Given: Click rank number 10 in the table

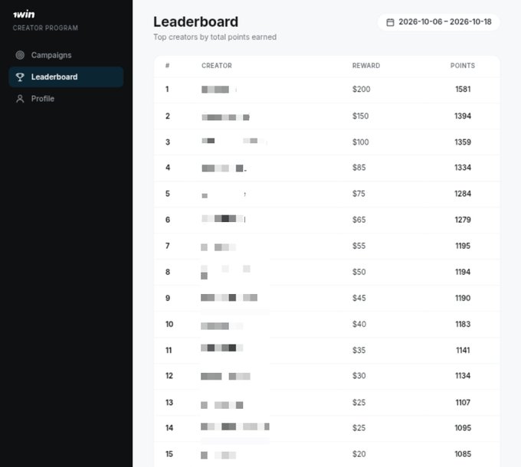Looking at the screenshot, I should (x=169, y=325).
